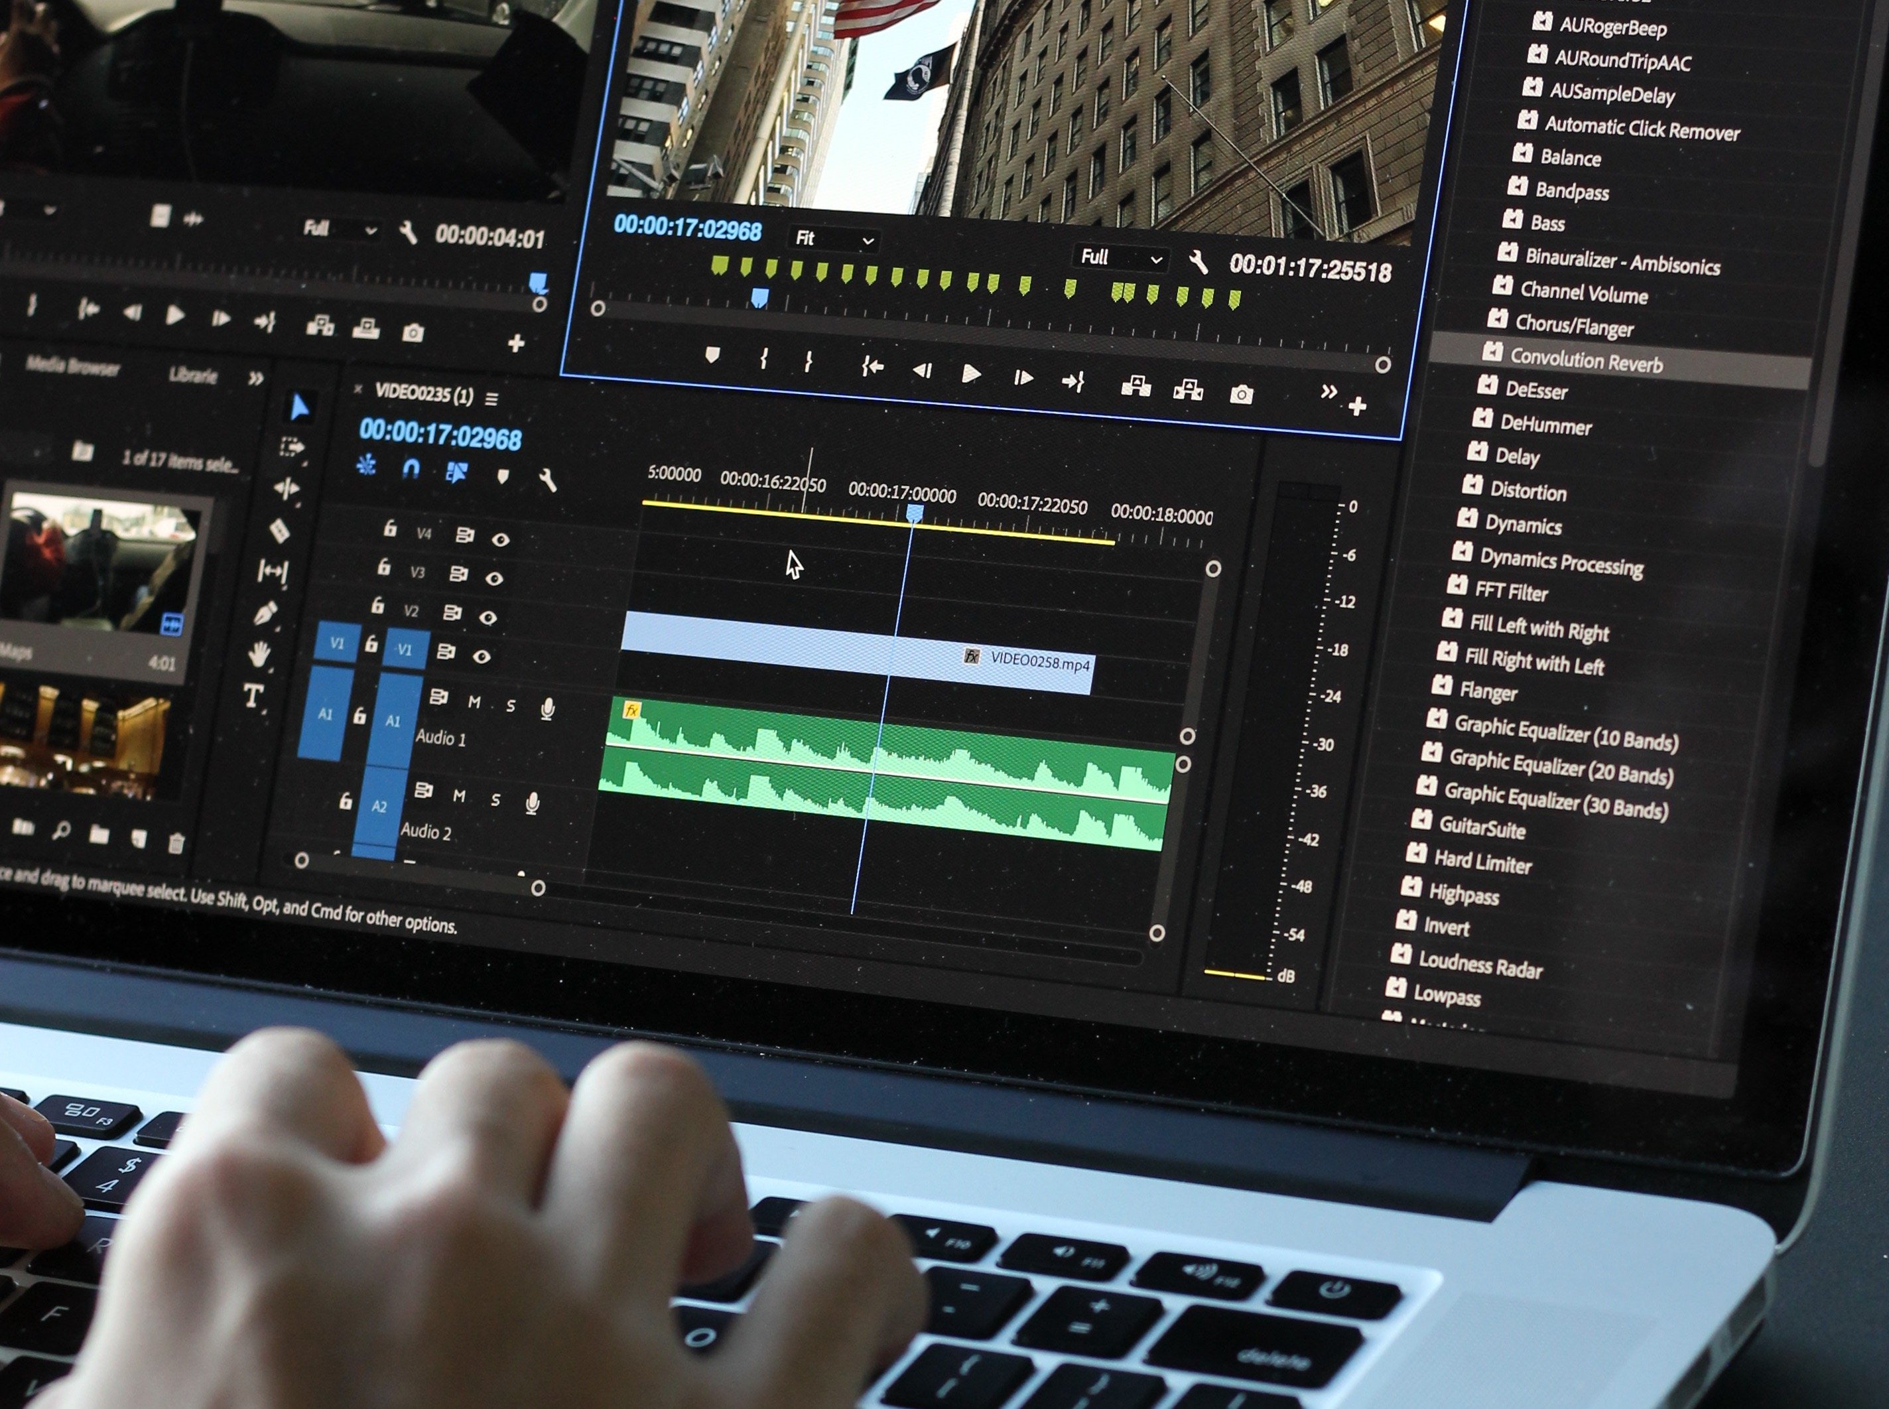
Task: Toggle timeline Snap magnet
Action: click(x=411, y=469)
